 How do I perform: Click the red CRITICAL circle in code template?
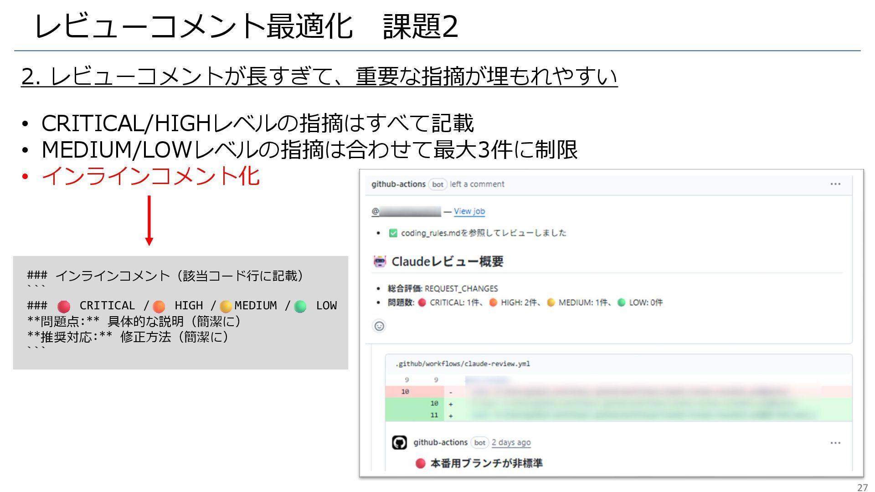tap(64, 306)
